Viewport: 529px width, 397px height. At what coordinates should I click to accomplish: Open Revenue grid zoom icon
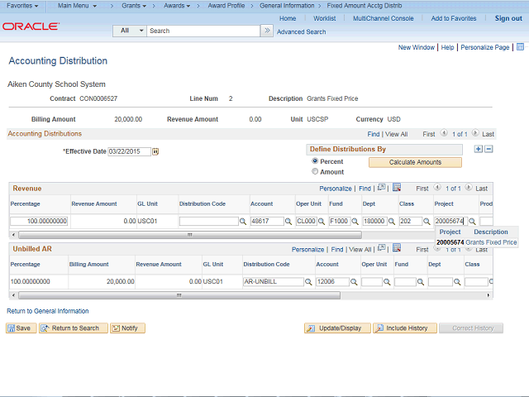click(381, 188)
